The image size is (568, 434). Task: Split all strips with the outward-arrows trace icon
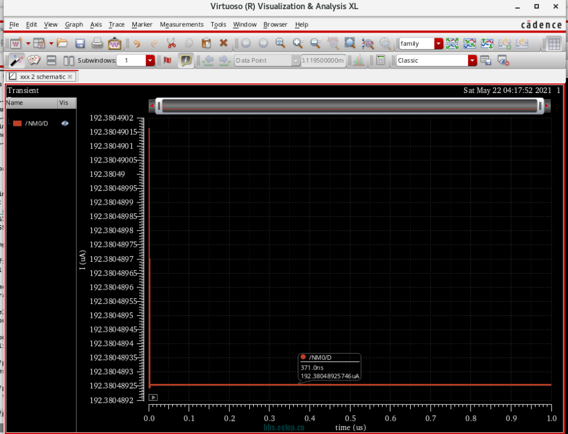(x=452, y=43)
